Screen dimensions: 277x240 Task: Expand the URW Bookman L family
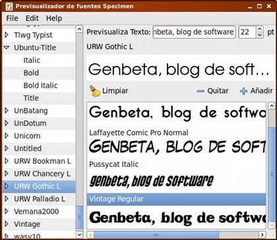point(7,161)
